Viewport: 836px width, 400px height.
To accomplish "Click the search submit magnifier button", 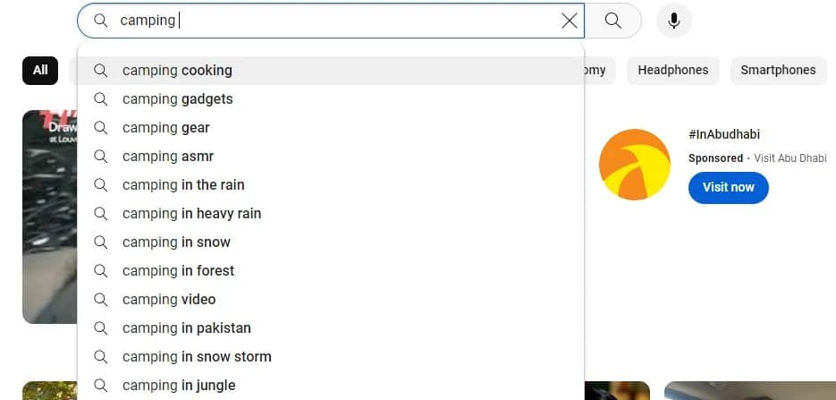I will (613, 21).
